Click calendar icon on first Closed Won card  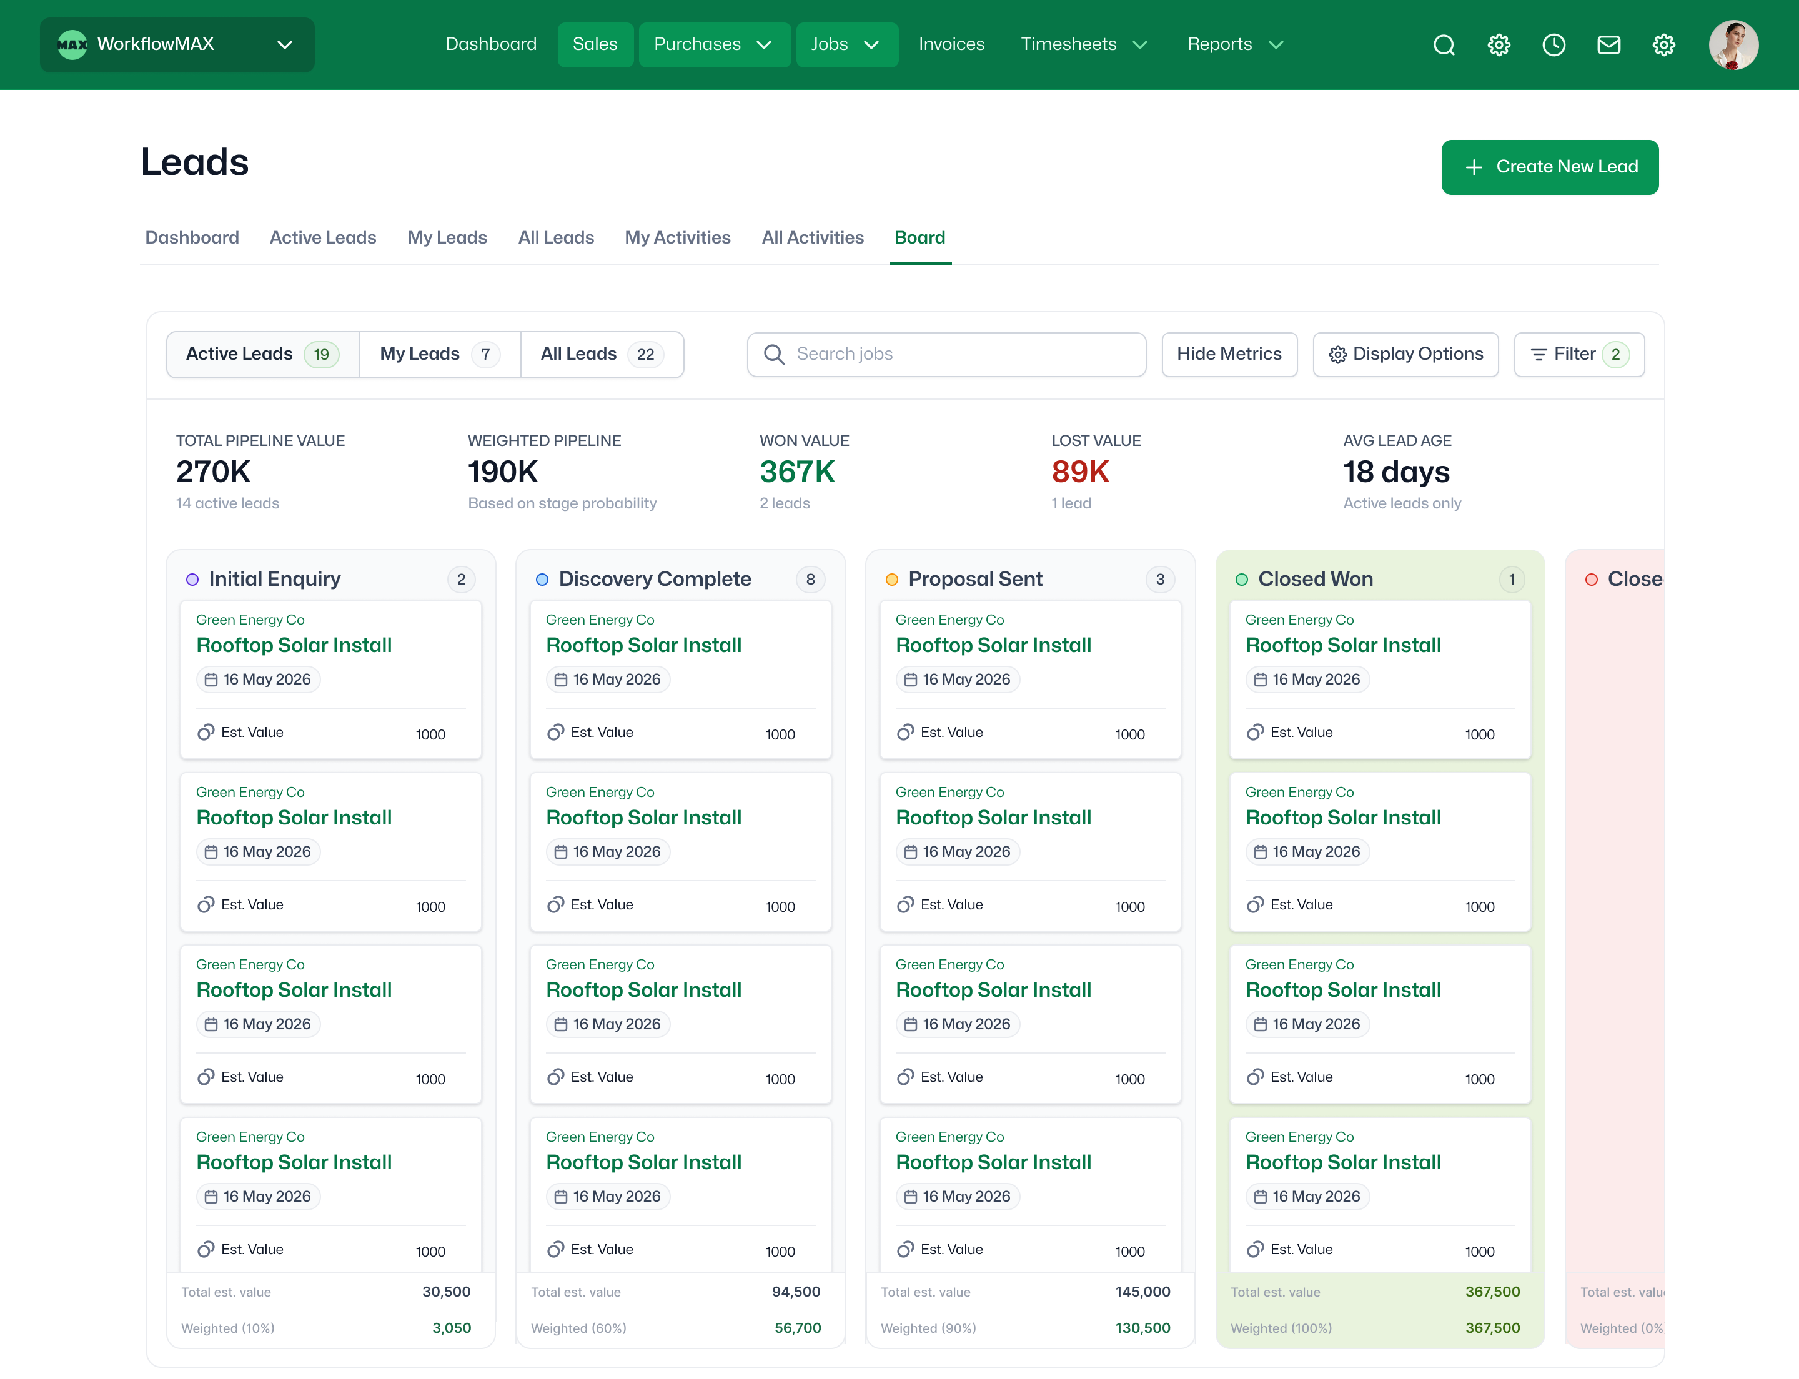click(1261, 680)
